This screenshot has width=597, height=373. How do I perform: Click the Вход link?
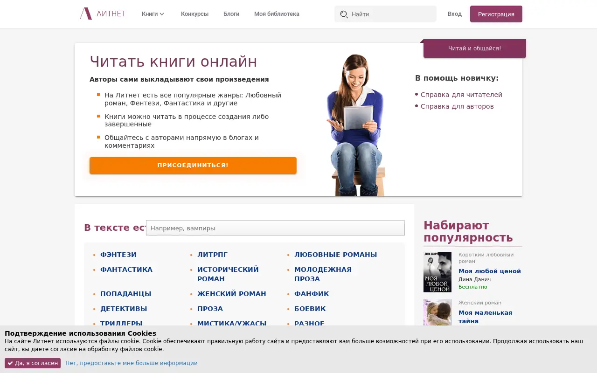(455, 14)
